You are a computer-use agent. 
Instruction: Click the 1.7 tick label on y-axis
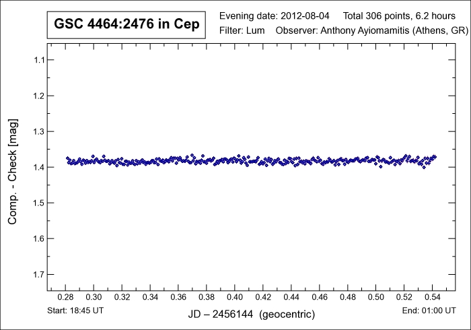(38, 274)
